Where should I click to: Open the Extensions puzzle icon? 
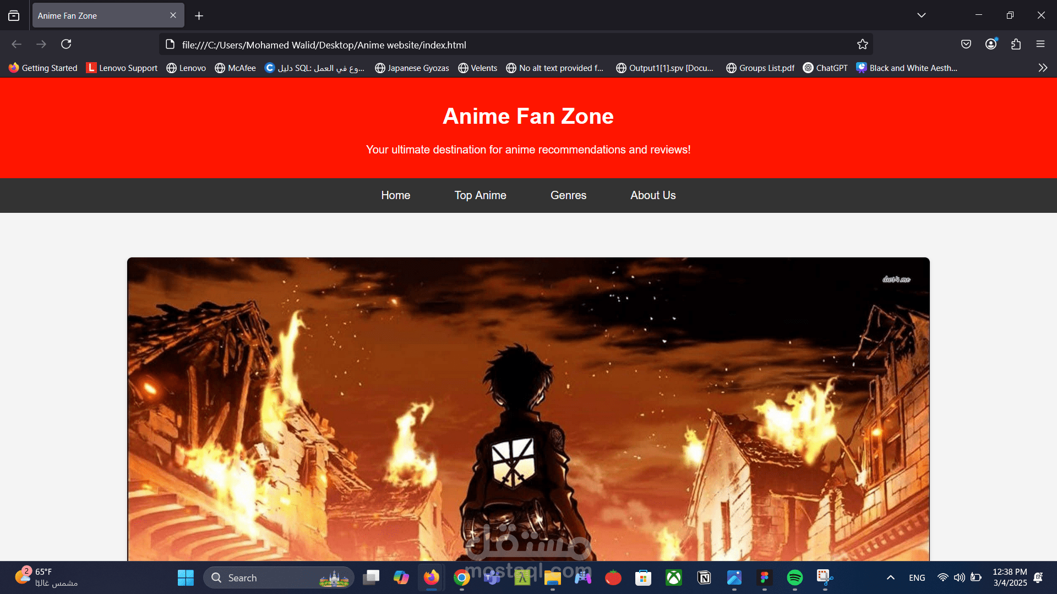click(x=1016, y=44)
